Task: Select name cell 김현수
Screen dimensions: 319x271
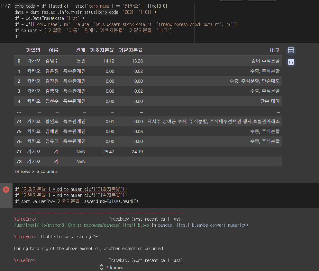Action: pos(52,101)
